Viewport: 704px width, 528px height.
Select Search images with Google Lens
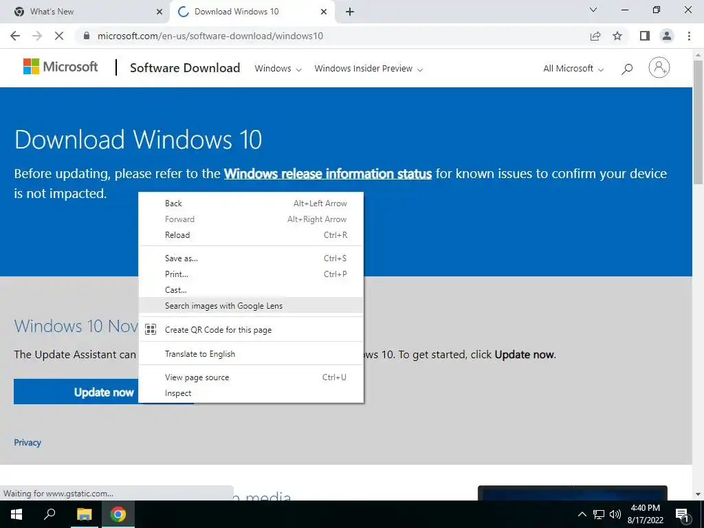tap(251, 305)
